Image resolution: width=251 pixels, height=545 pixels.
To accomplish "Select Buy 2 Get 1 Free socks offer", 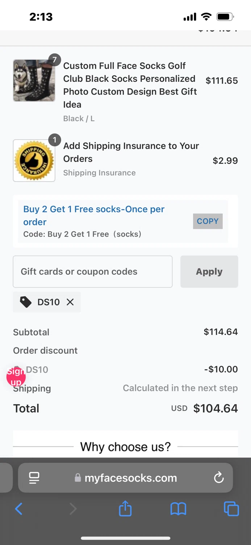I will (x=94, y=215).
